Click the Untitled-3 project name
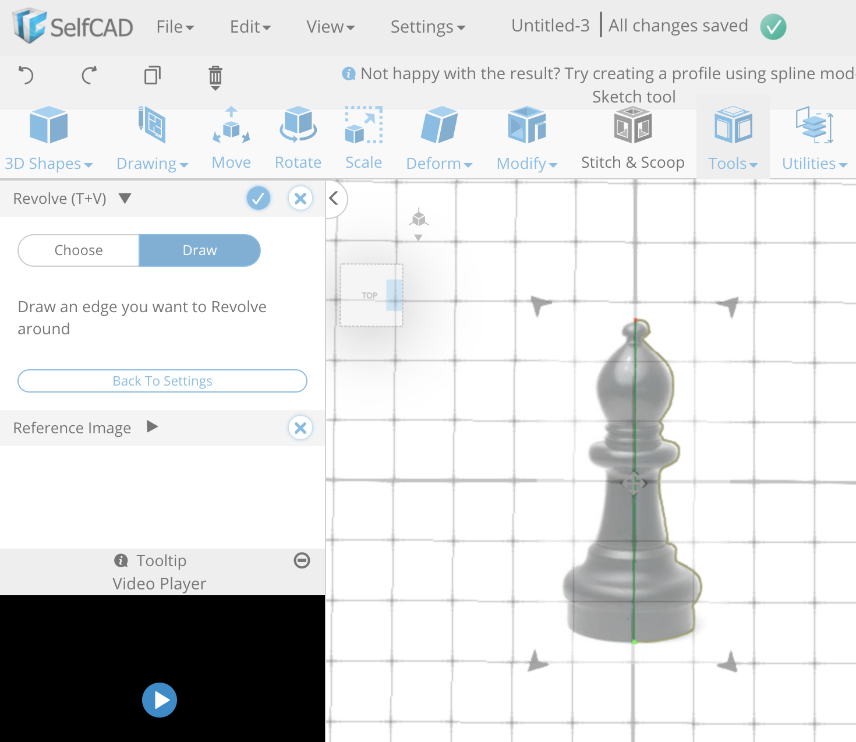Screen dimensions: 856x742 550,26
